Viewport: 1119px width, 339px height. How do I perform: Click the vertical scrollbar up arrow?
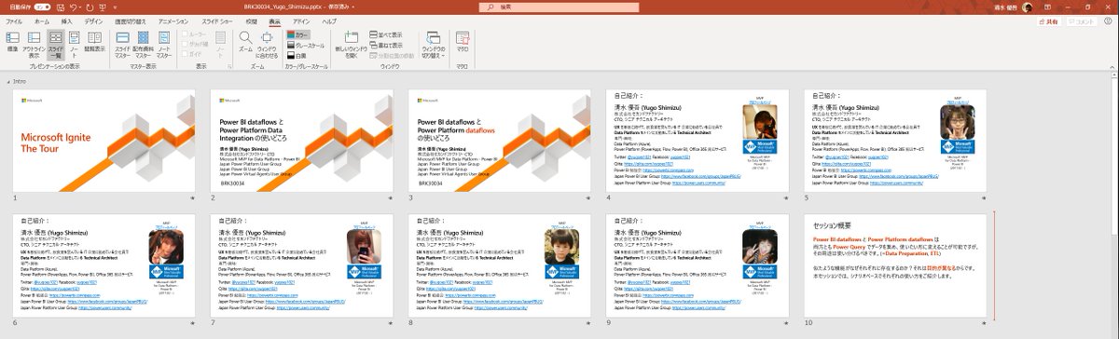click(1113, 75)
